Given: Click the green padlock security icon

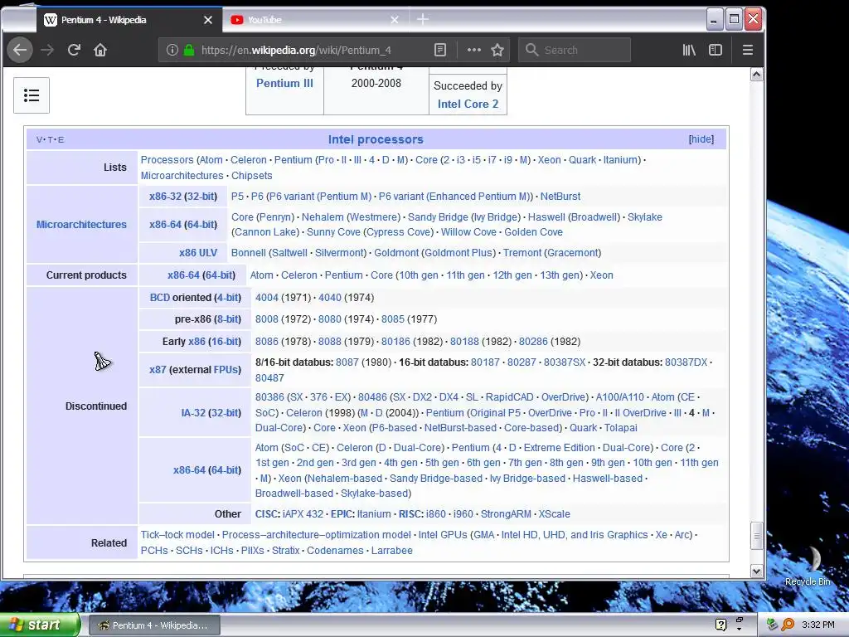Looking at the screenshot, I should coord(189,51).
